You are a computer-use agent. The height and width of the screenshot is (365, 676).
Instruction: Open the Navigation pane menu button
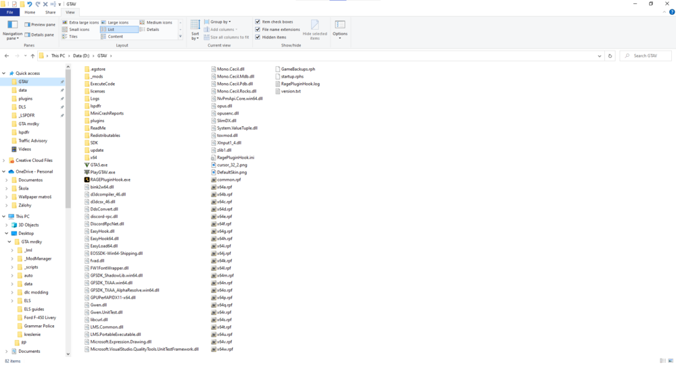(12, 30)
